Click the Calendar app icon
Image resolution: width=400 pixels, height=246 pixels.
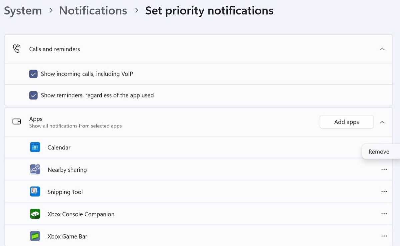pyautogui.click(x=35, y=147)
